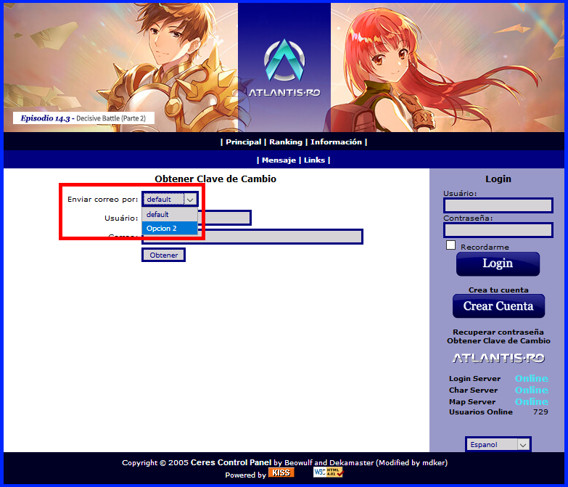Open the Links menu item
The height and width of the screenshot is (487, 568).
pos(314,160)
